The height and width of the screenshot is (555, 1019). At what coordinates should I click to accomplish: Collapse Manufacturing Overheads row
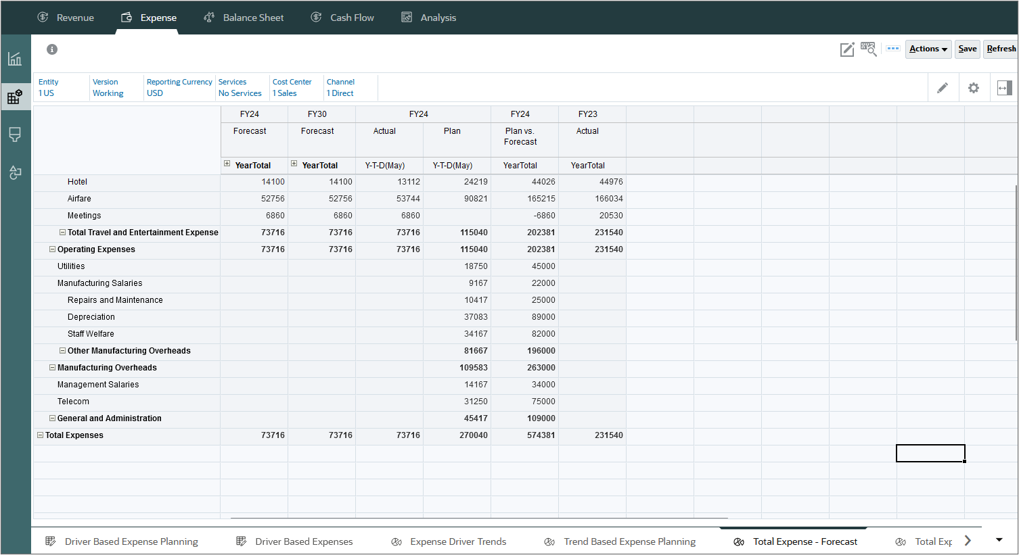pos(52,368)
